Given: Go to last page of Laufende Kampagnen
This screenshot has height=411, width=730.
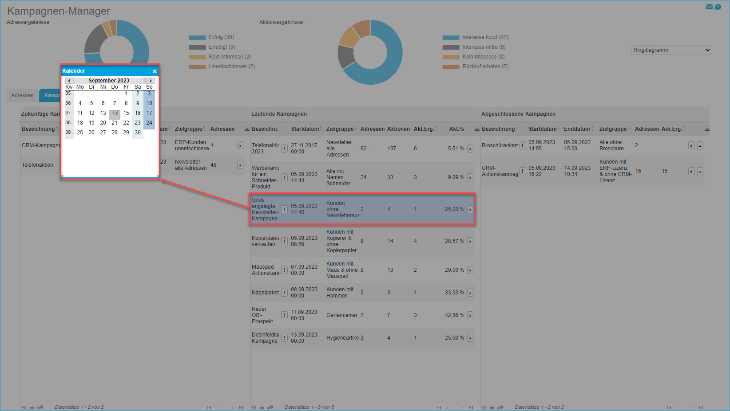Looking at the screenshot, I should [471, 407].
